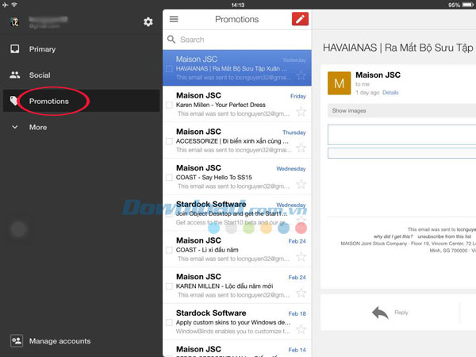Open the hamburger menu in Promotions header
This screenshot has width=476, height=357.
pyautogui.click(x=174, y=19)
